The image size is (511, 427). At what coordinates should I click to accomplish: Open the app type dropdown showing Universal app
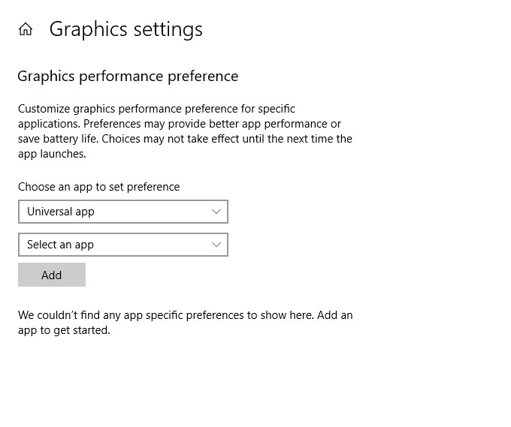click(122, 212)
